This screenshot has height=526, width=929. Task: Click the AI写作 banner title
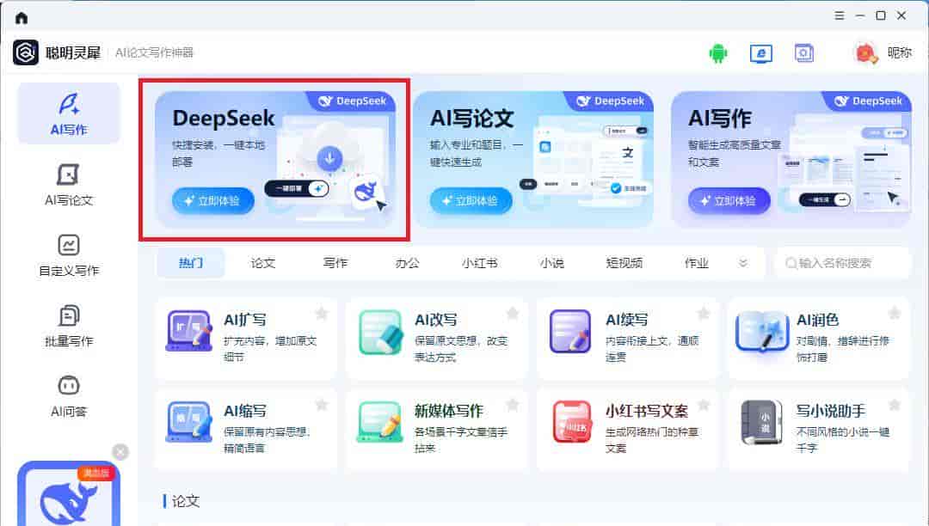click(720, 119)
